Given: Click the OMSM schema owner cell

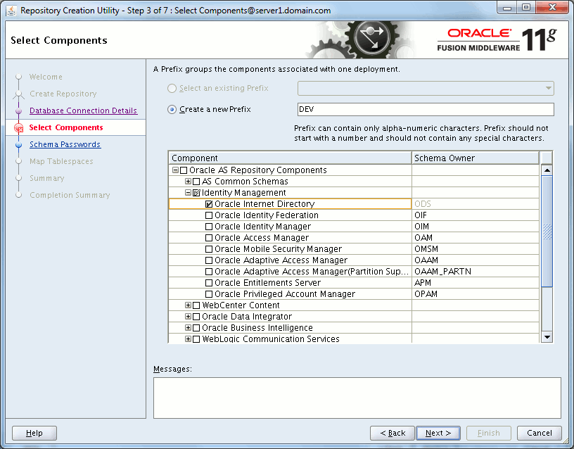Looking at the screenshot, I should pos(476,249).
